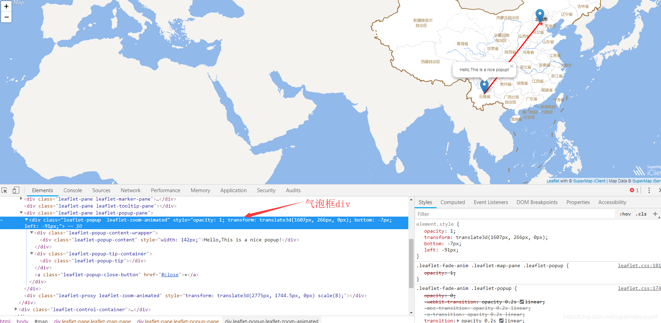Select the DOM Breakpoints sidebar tab
This screenshot has width=661, height=323.
(x=537, y=202)
